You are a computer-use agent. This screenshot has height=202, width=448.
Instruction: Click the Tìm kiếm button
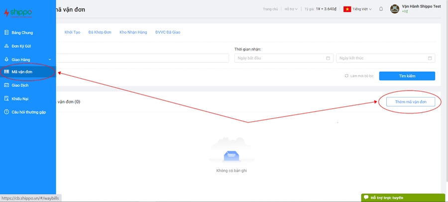[407, 76]
